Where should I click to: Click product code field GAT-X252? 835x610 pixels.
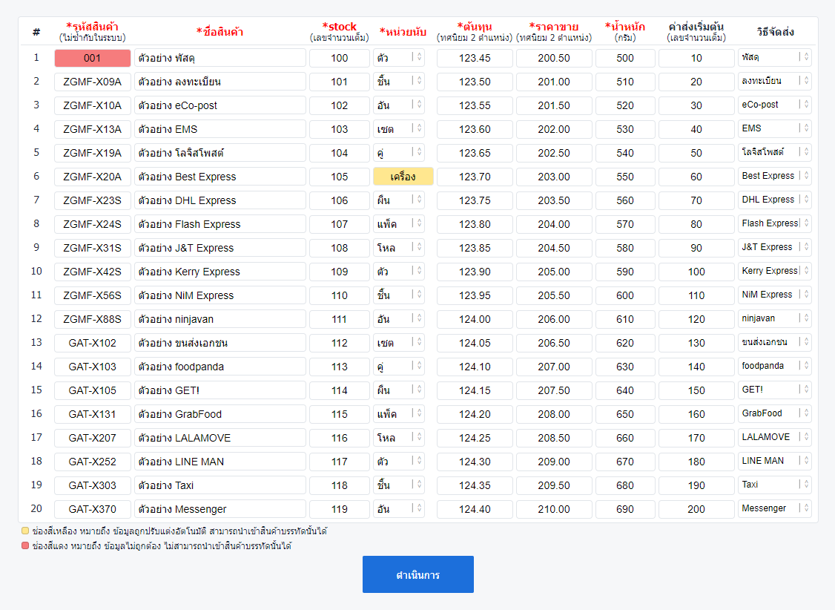click(92, 462)
